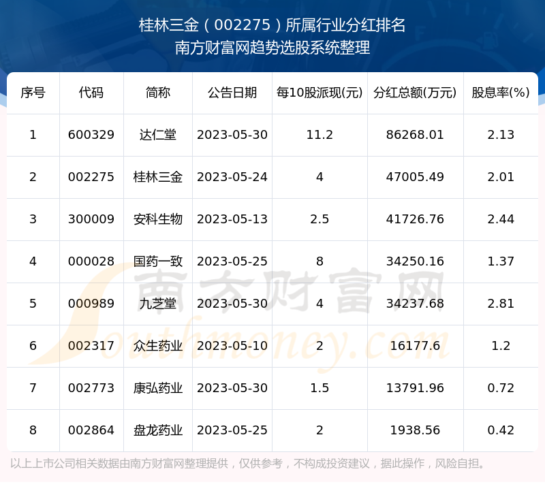
Task: Click the 每10股派现 value for 九芝堂
Action: [x=320, y=304]
